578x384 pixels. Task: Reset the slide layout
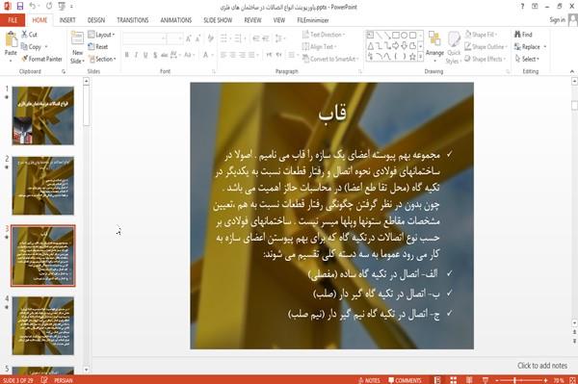coord(98,47)
